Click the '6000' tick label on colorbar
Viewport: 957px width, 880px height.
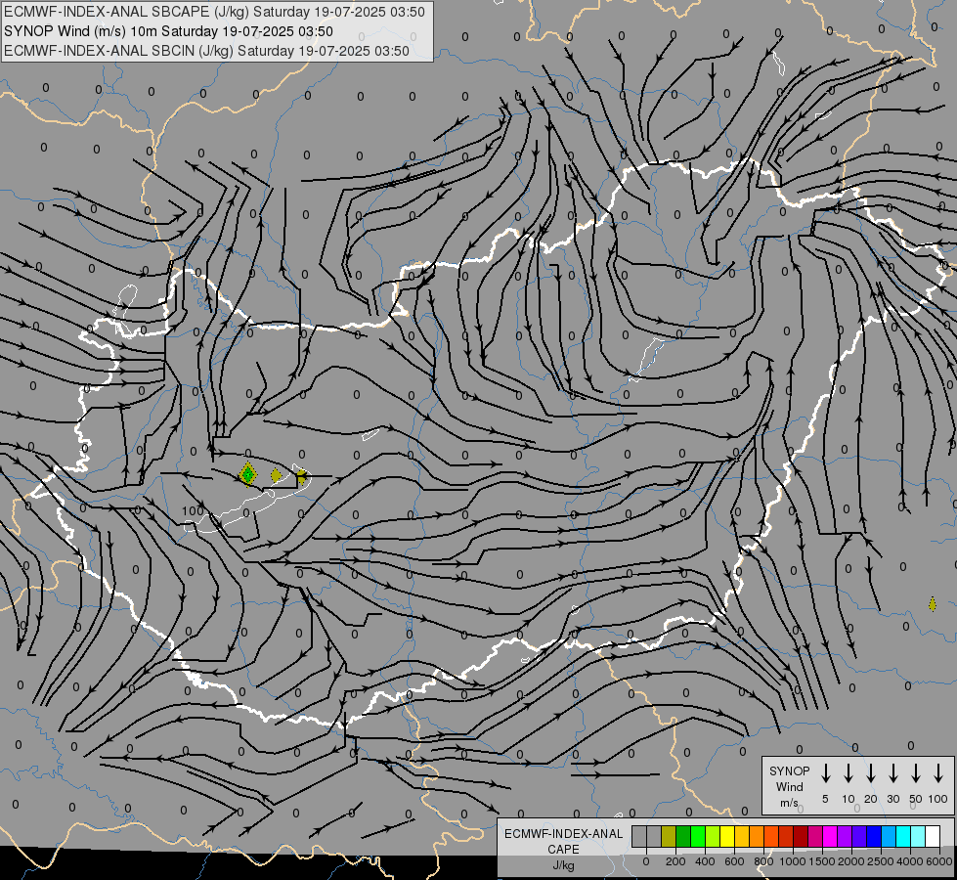939,861
